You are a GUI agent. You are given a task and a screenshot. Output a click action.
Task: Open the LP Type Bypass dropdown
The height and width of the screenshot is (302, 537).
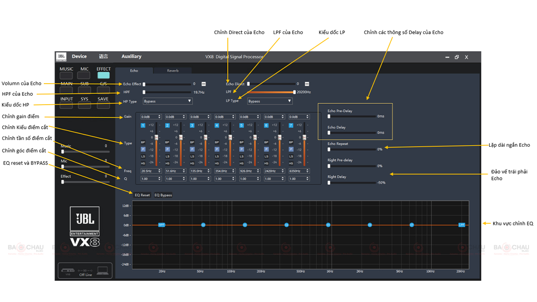point(270,101)
